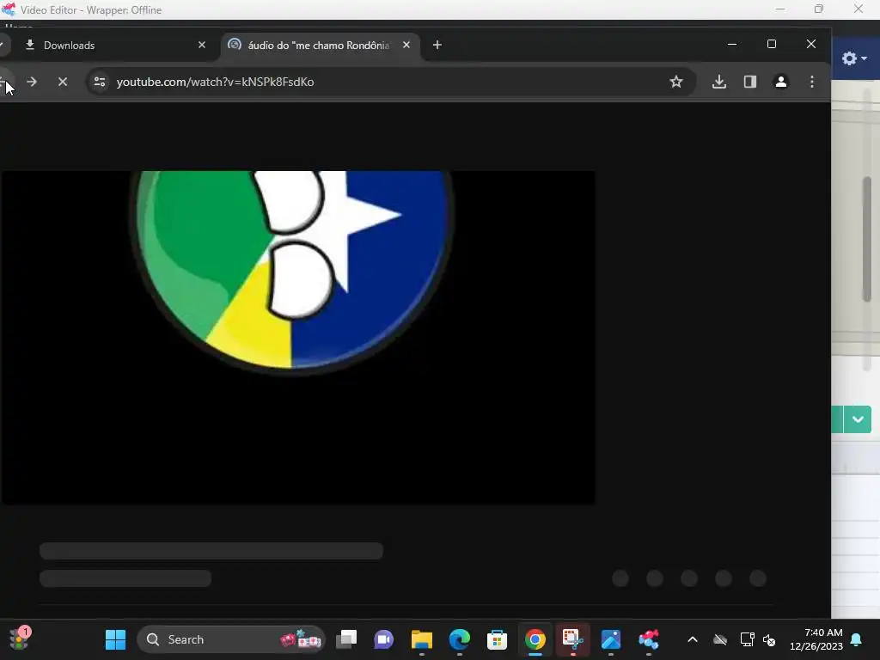This screenshot has height=660, width=880.
Task: Open Microsoft Edge from the taskbar
Action: click(459, 639)
